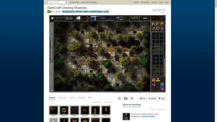Image resolution: width=217 pixels, height=122 pixels.
Task: Open the Videos link in top navigation
Action: (136, 2)
